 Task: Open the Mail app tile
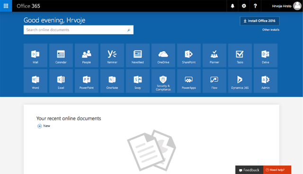[x=36, y=55]
